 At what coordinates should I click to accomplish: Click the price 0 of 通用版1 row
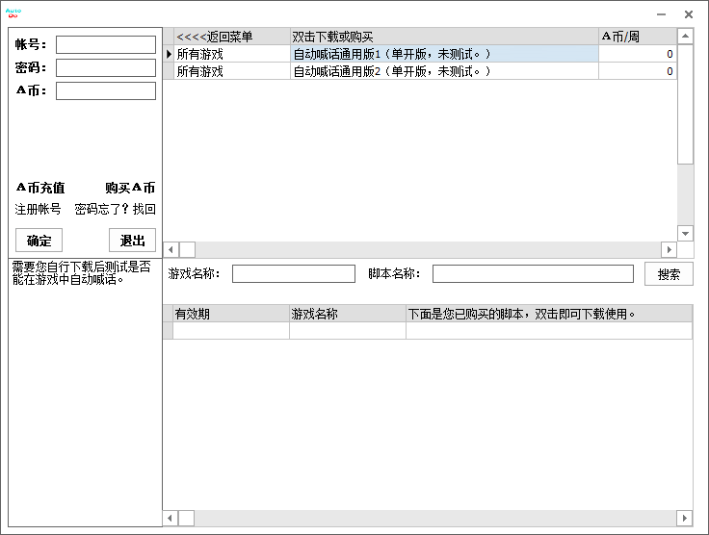[x=638, y=54]
